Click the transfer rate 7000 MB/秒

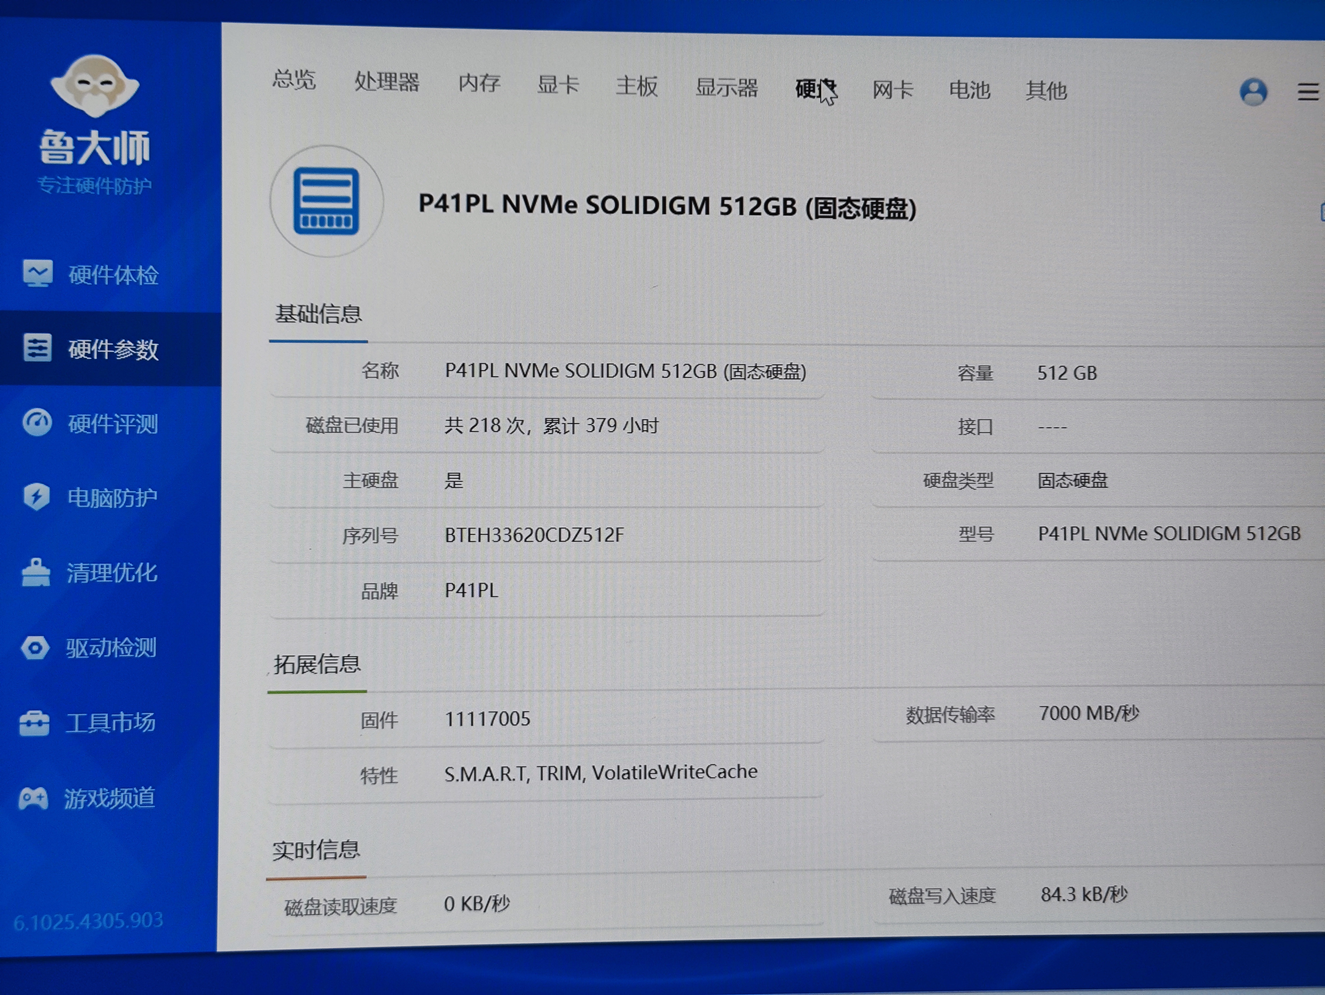tap(1088, 714)
